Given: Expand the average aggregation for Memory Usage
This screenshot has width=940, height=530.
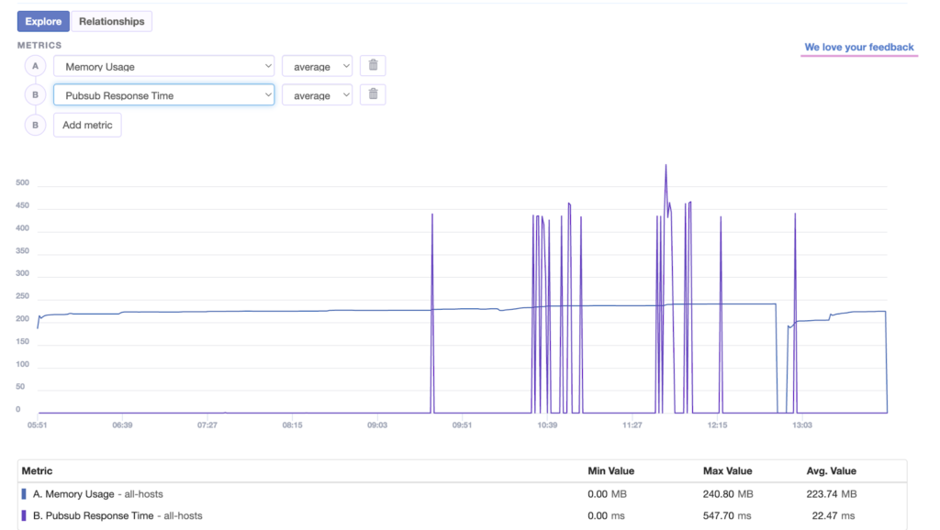Looking at the screenshot, I should click(317, 66).
